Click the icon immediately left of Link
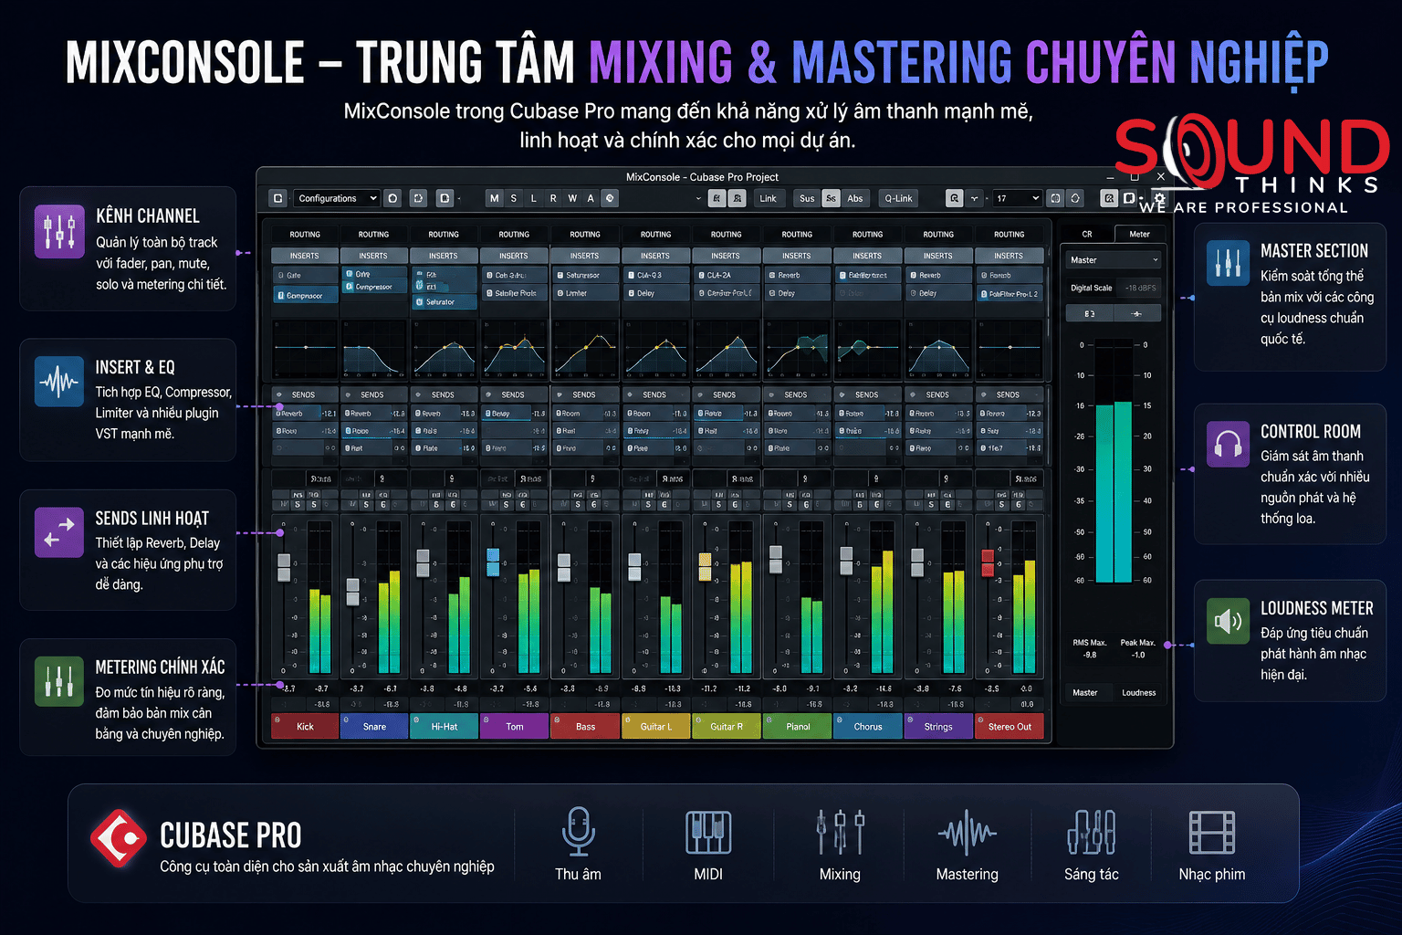Viewport: 1402px width, 935px height. coord(738,198)
